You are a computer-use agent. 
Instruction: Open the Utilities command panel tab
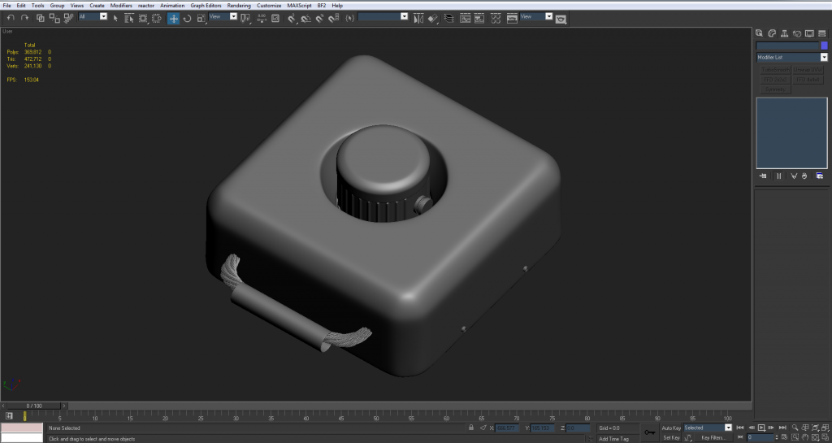click(x=822, y=33)
